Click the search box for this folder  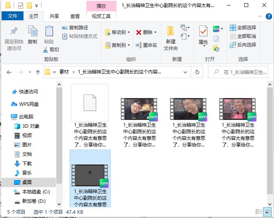pos(238,72)
